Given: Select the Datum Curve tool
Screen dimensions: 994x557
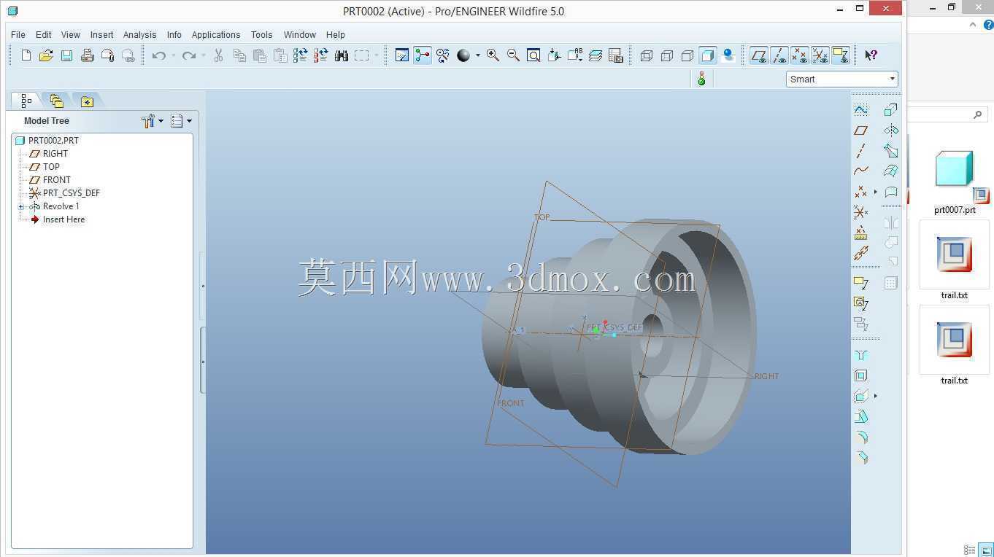Looking at the screenshot, I should (x=861, y=171).
